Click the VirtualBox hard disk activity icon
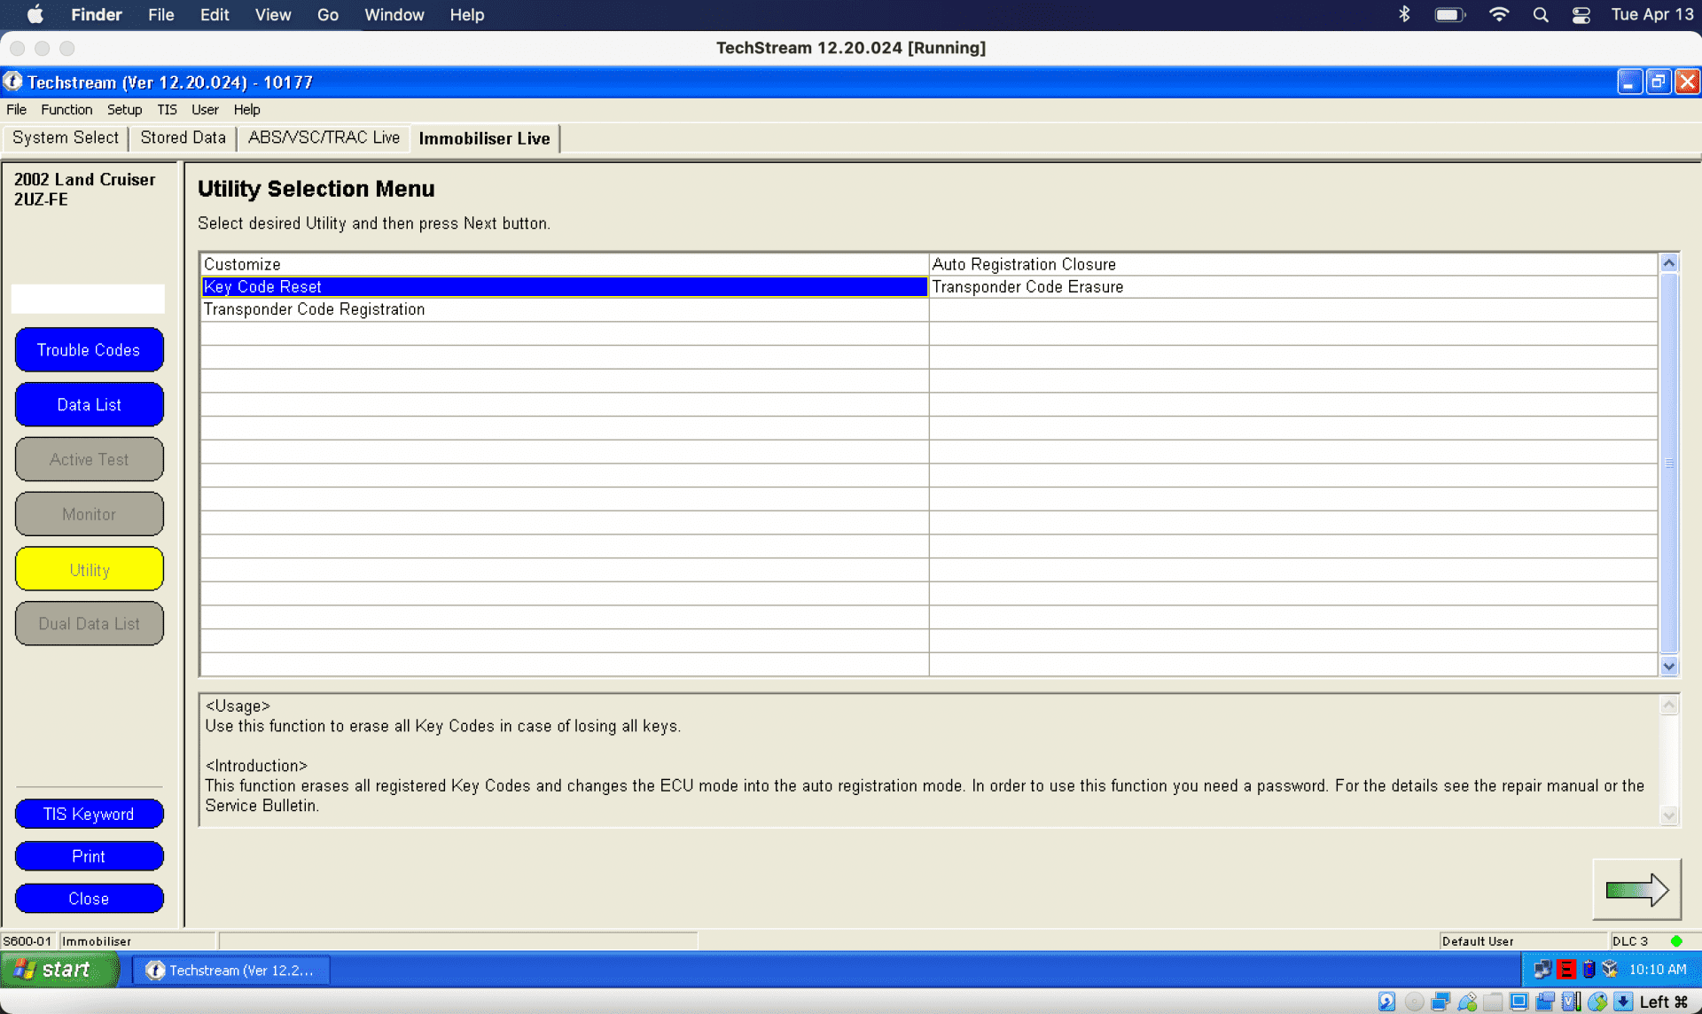The height and width of the screenshot is (1014, 1702). point(1386,1002)
